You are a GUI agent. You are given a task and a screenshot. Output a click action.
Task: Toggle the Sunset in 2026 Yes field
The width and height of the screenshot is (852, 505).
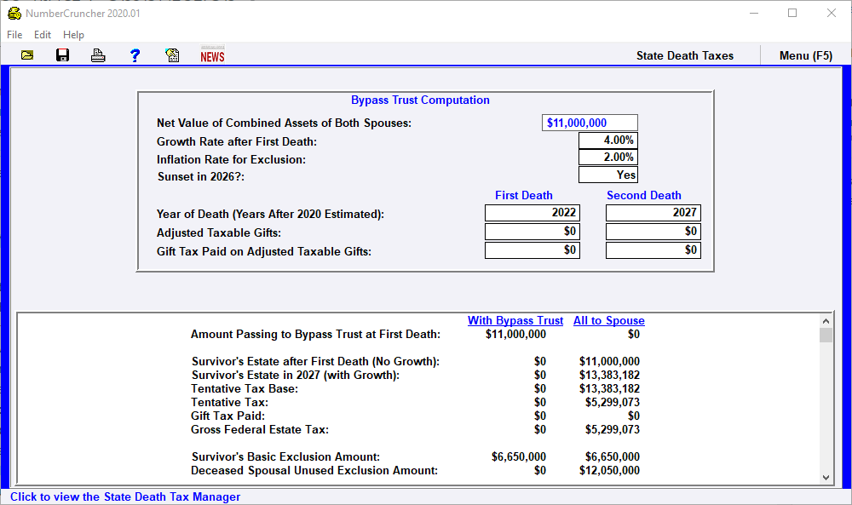(608, 175)
